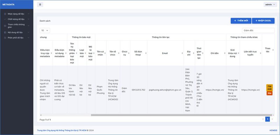Click the Danh sách heading

coord(45,21)
